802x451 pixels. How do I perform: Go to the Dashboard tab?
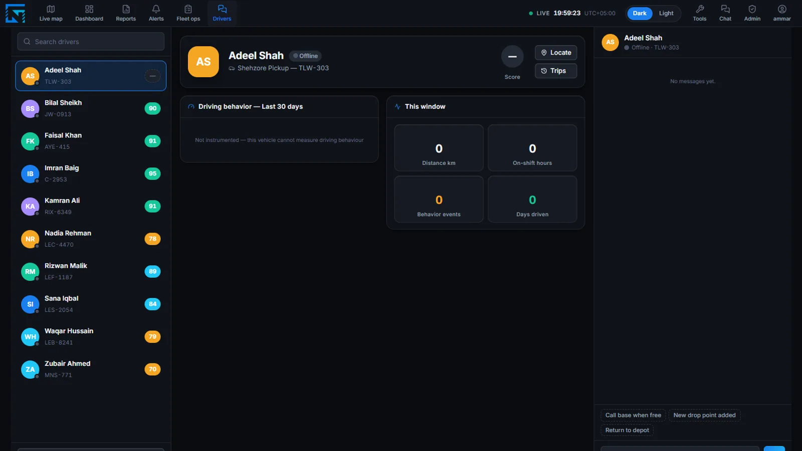[89, 14]
